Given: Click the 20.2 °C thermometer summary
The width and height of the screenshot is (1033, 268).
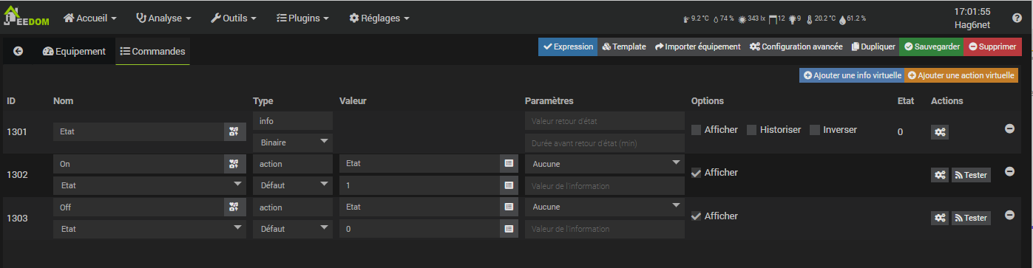Looking at the screenshot, I should coord(822,18).
